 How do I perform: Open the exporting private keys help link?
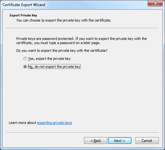click(54, 123)
